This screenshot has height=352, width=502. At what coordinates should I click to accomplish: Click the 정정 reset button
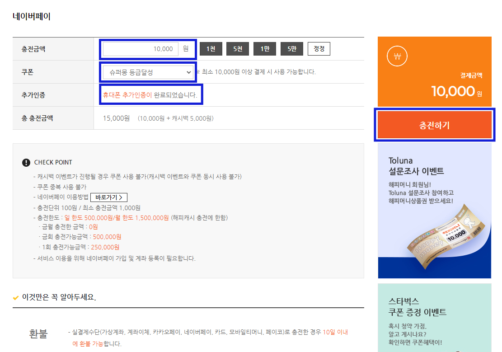[319, 49]
